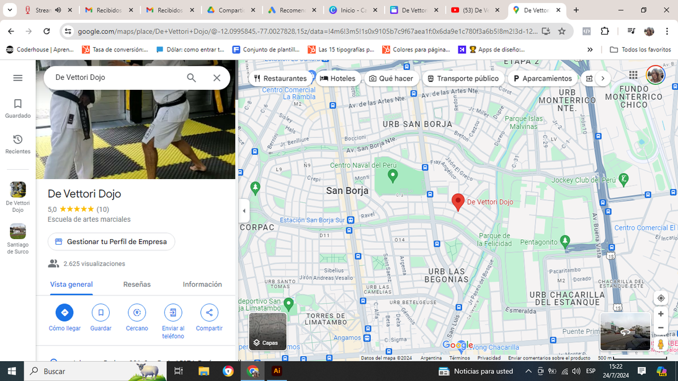Viewport: 678px width, 381px height.
Task: Open Recientes history in sidebar
Action: [x=18, y=144]
